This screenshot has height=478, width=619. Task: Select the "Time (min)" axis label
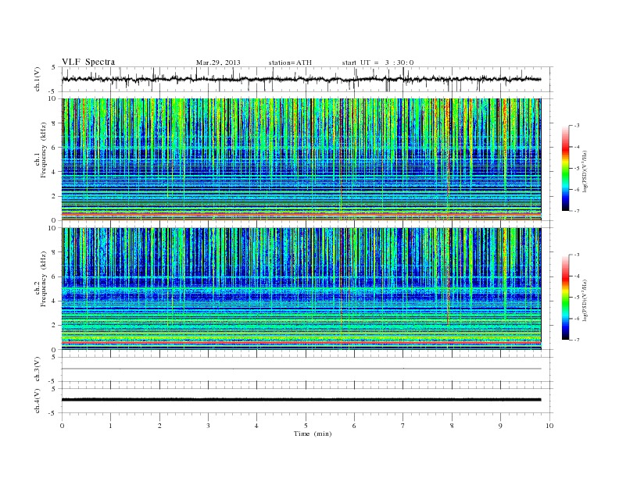tap(313, 433)
